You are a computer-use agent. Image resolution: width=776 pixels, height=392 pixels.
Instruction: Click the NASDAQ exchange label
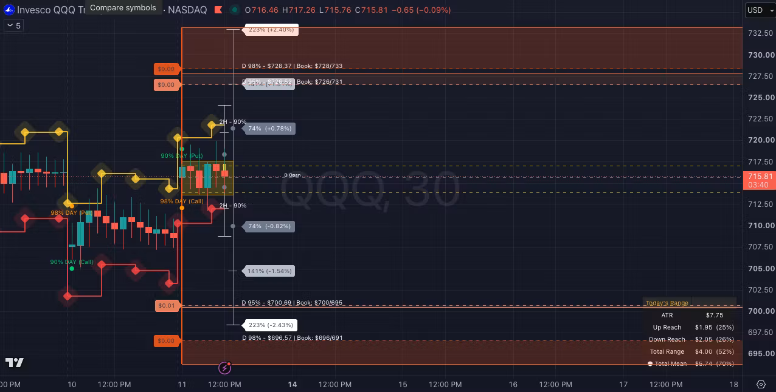tap(187, 10)
